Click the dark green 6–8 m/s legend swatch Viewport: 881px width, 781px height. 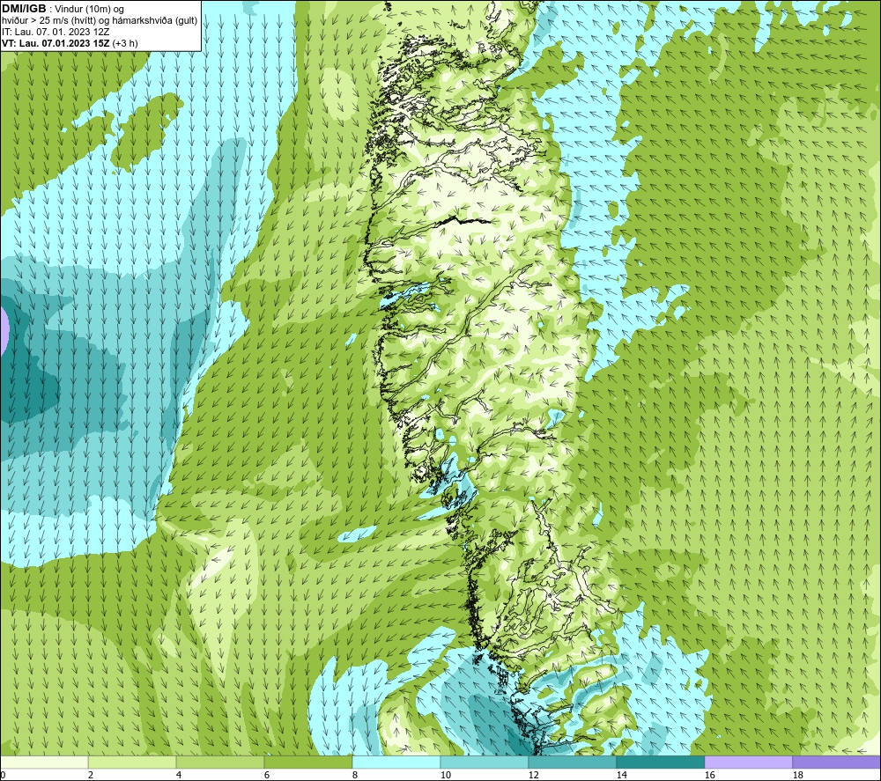[307, 762]
